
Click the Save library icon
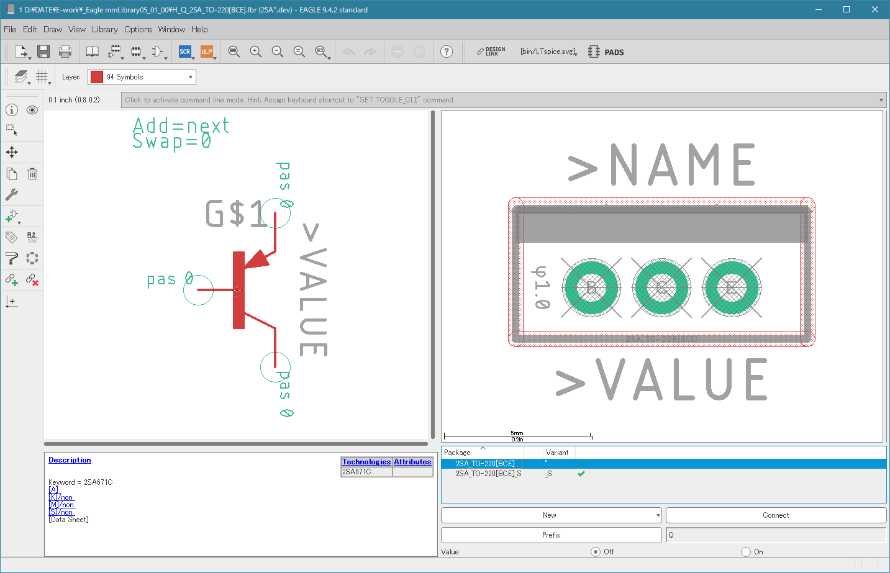pyautogui.click(x=43, y=52)
